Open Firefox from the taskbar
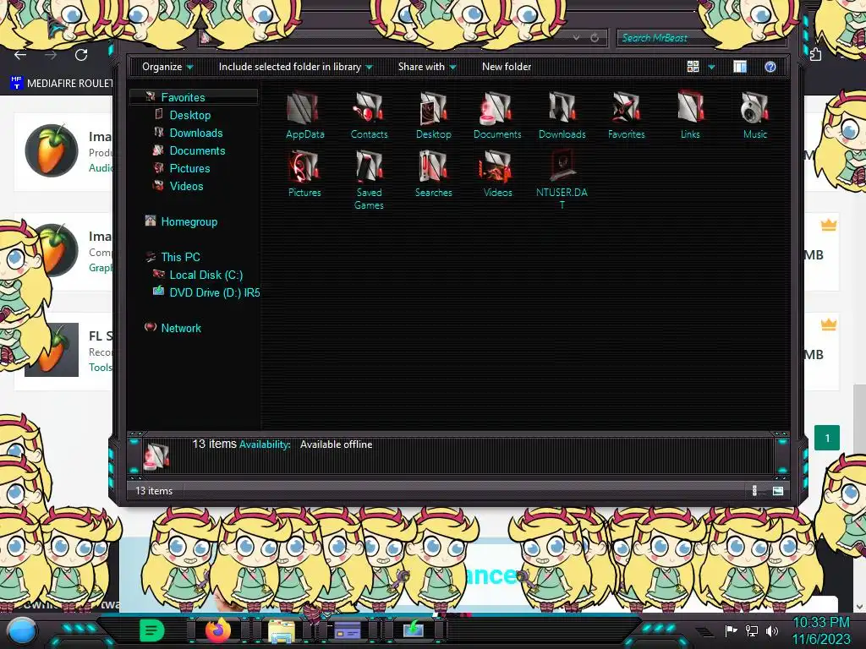 point(218,630)
